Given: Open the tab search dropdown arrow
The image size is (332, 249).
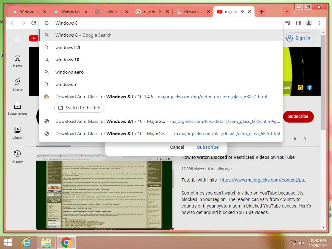Looking at the screenshot, I should [287, 12].
